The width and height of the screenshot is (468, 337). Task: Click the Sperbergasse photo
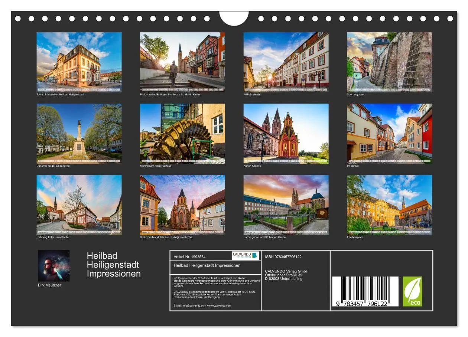[x=389, y=62]
